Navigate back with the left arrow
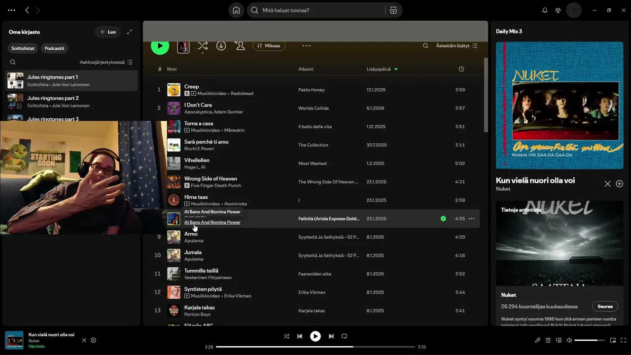The height and width of the screenshot is (355, 631). pos(27,10)
